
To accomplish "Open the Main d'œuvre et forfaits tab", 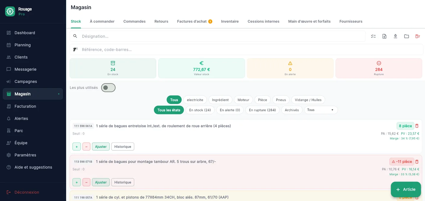I will click(x=309, y=21).
